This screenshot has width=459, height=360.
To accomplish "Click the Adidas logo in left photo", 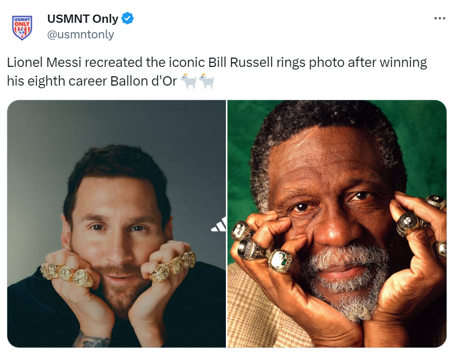I will [x=219, y=225].
